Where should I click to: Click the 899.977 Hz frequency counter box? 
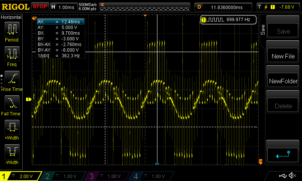(228, 20)
